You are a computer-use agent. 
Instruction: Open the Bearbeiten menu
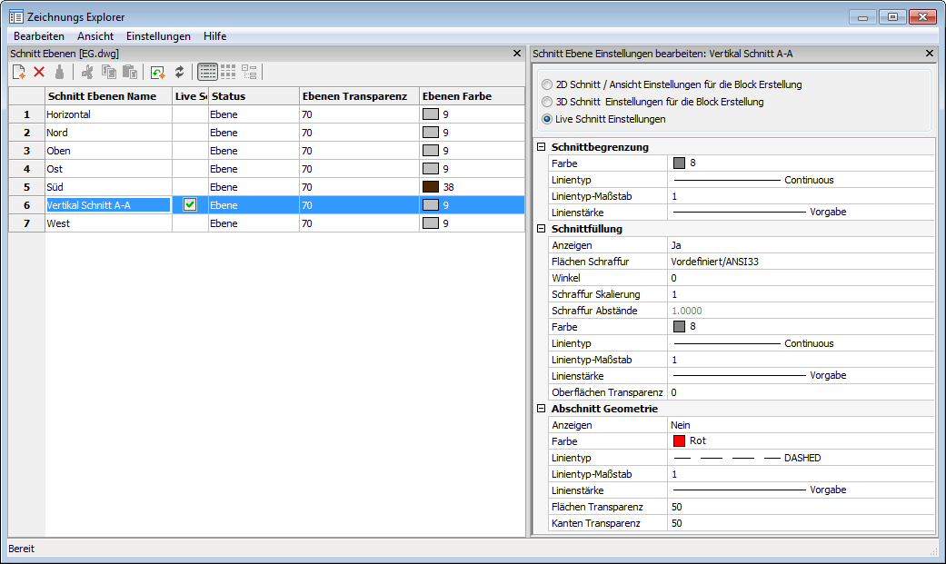38,36
